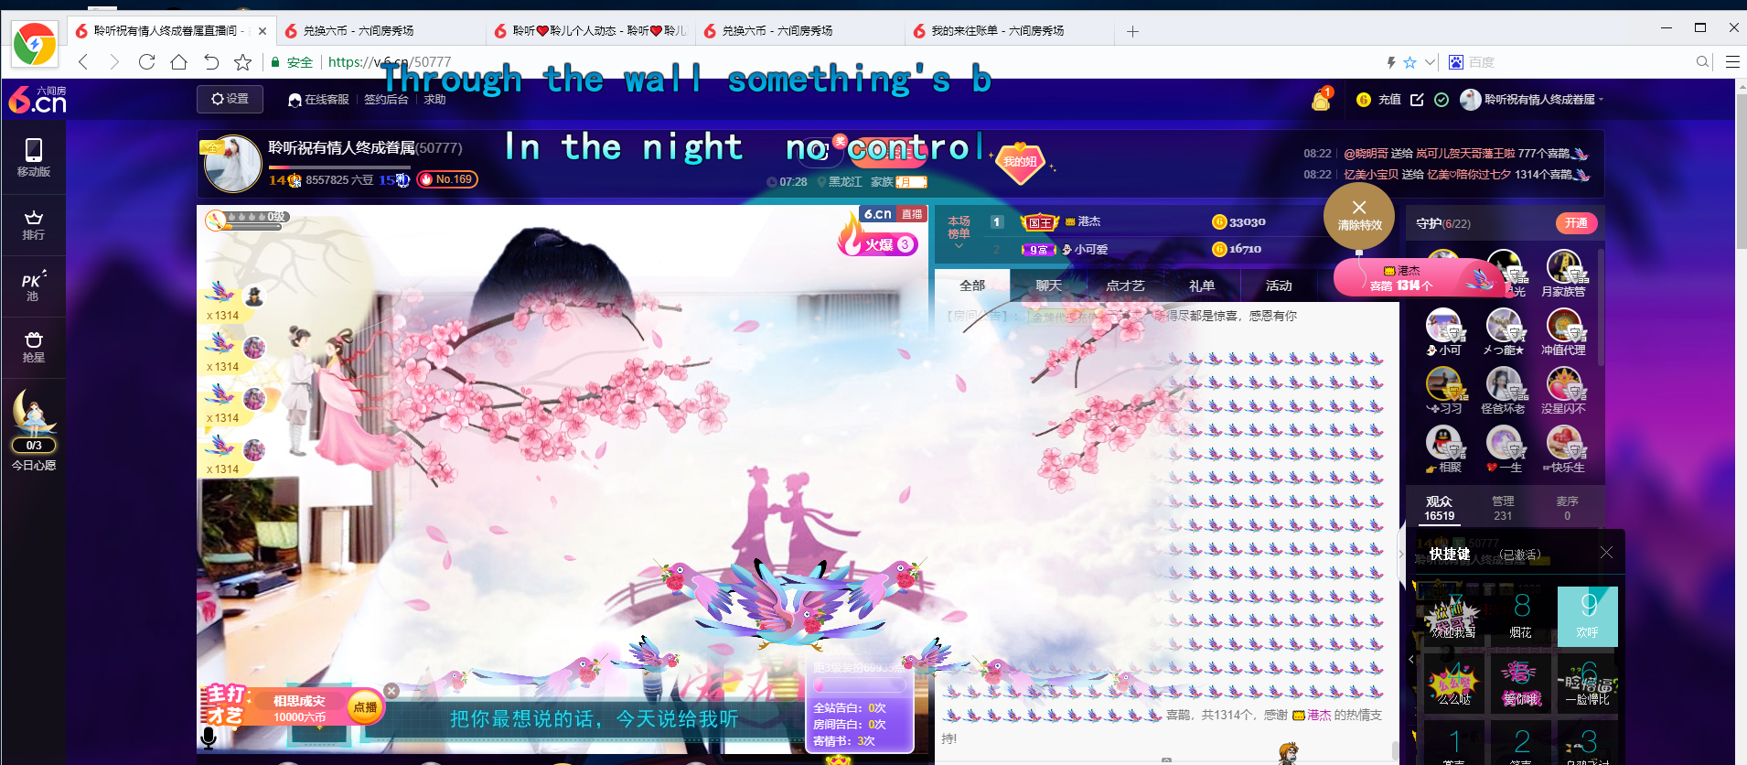Go to browser home page icon
This screenshot has height=765, width=1747.
pyautogui.click(x=179, y=62)
